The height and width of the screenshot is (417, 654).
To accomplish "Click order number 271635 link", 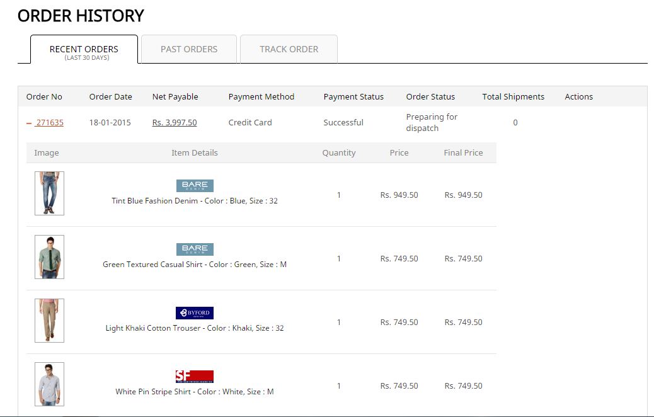I will pos(50,123).
